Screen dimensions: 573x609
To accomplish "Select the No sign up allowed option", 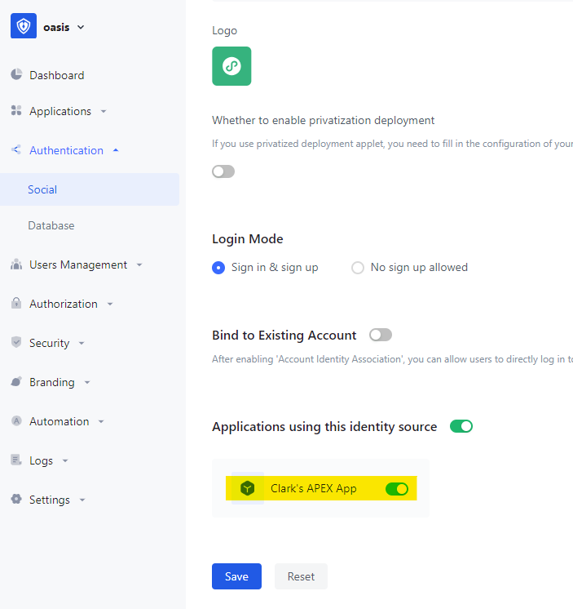I will click(358, 268).
